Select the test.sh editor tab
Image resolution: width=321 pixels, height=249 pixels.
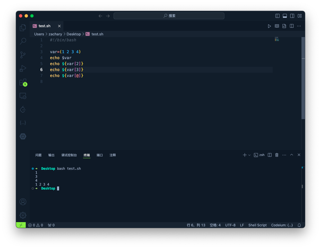point(47,26)
